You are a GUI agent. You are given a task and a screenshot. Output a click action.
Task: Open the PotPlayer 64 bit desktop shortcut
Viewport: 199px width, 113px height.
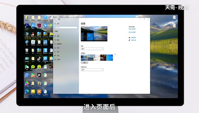[33, 92]
